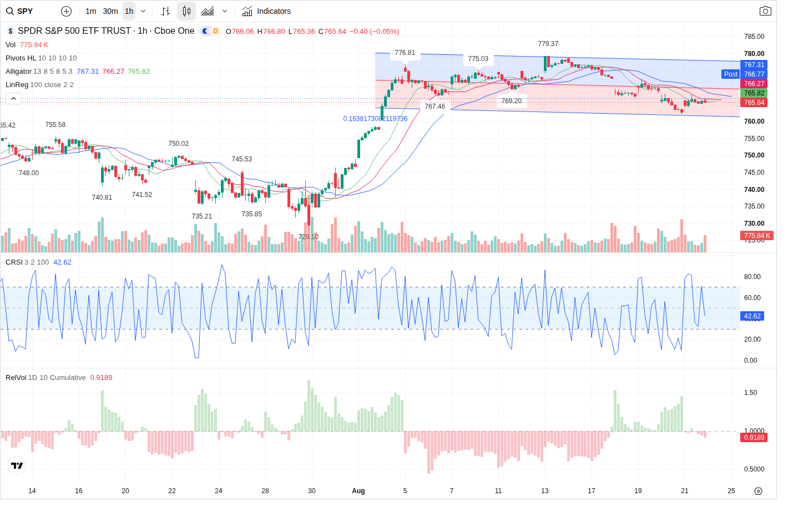The width and height of the screenshot is (788, 527).
Task: Open chart settings gear on time axis
Action: [x=758, y=491]
